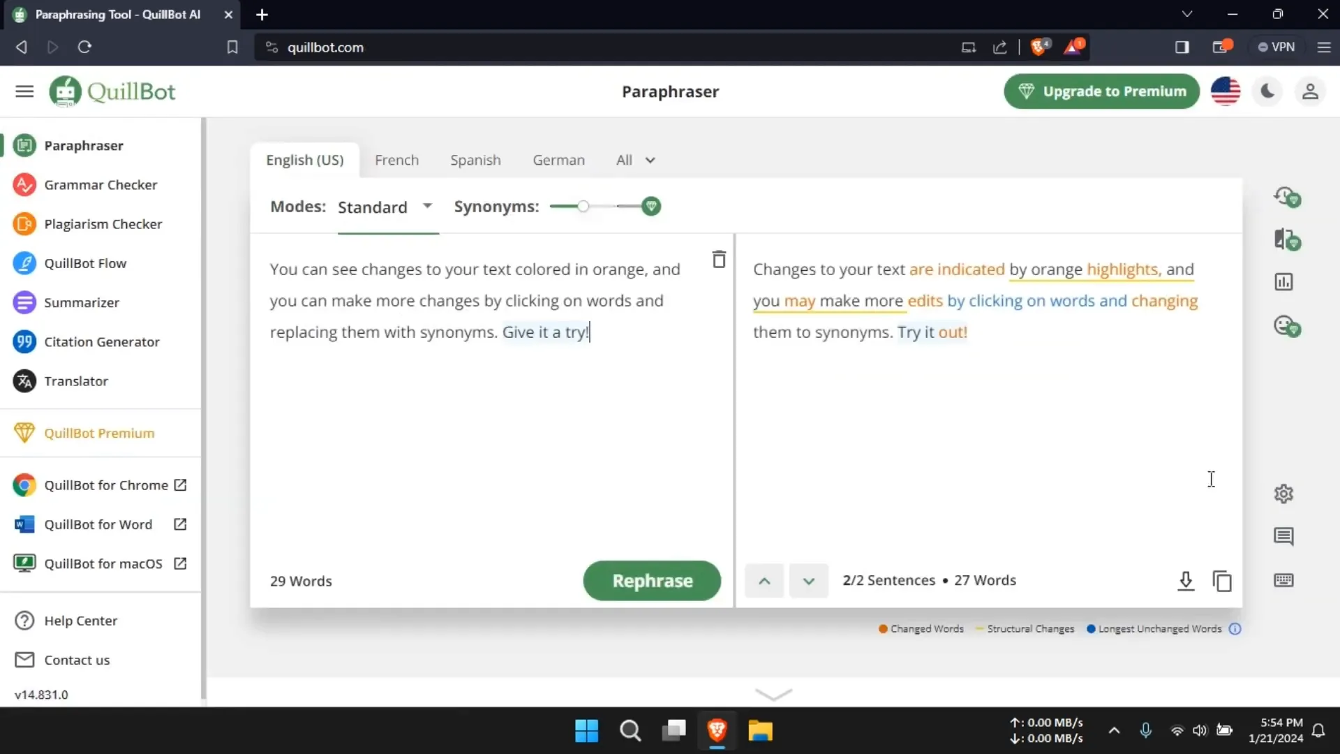Switch to the French tab

(x=396, y=160)
